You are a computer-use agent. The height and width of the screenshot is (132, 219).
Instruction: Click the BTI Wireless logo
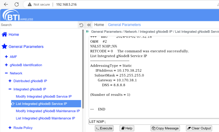click(18, 15)
